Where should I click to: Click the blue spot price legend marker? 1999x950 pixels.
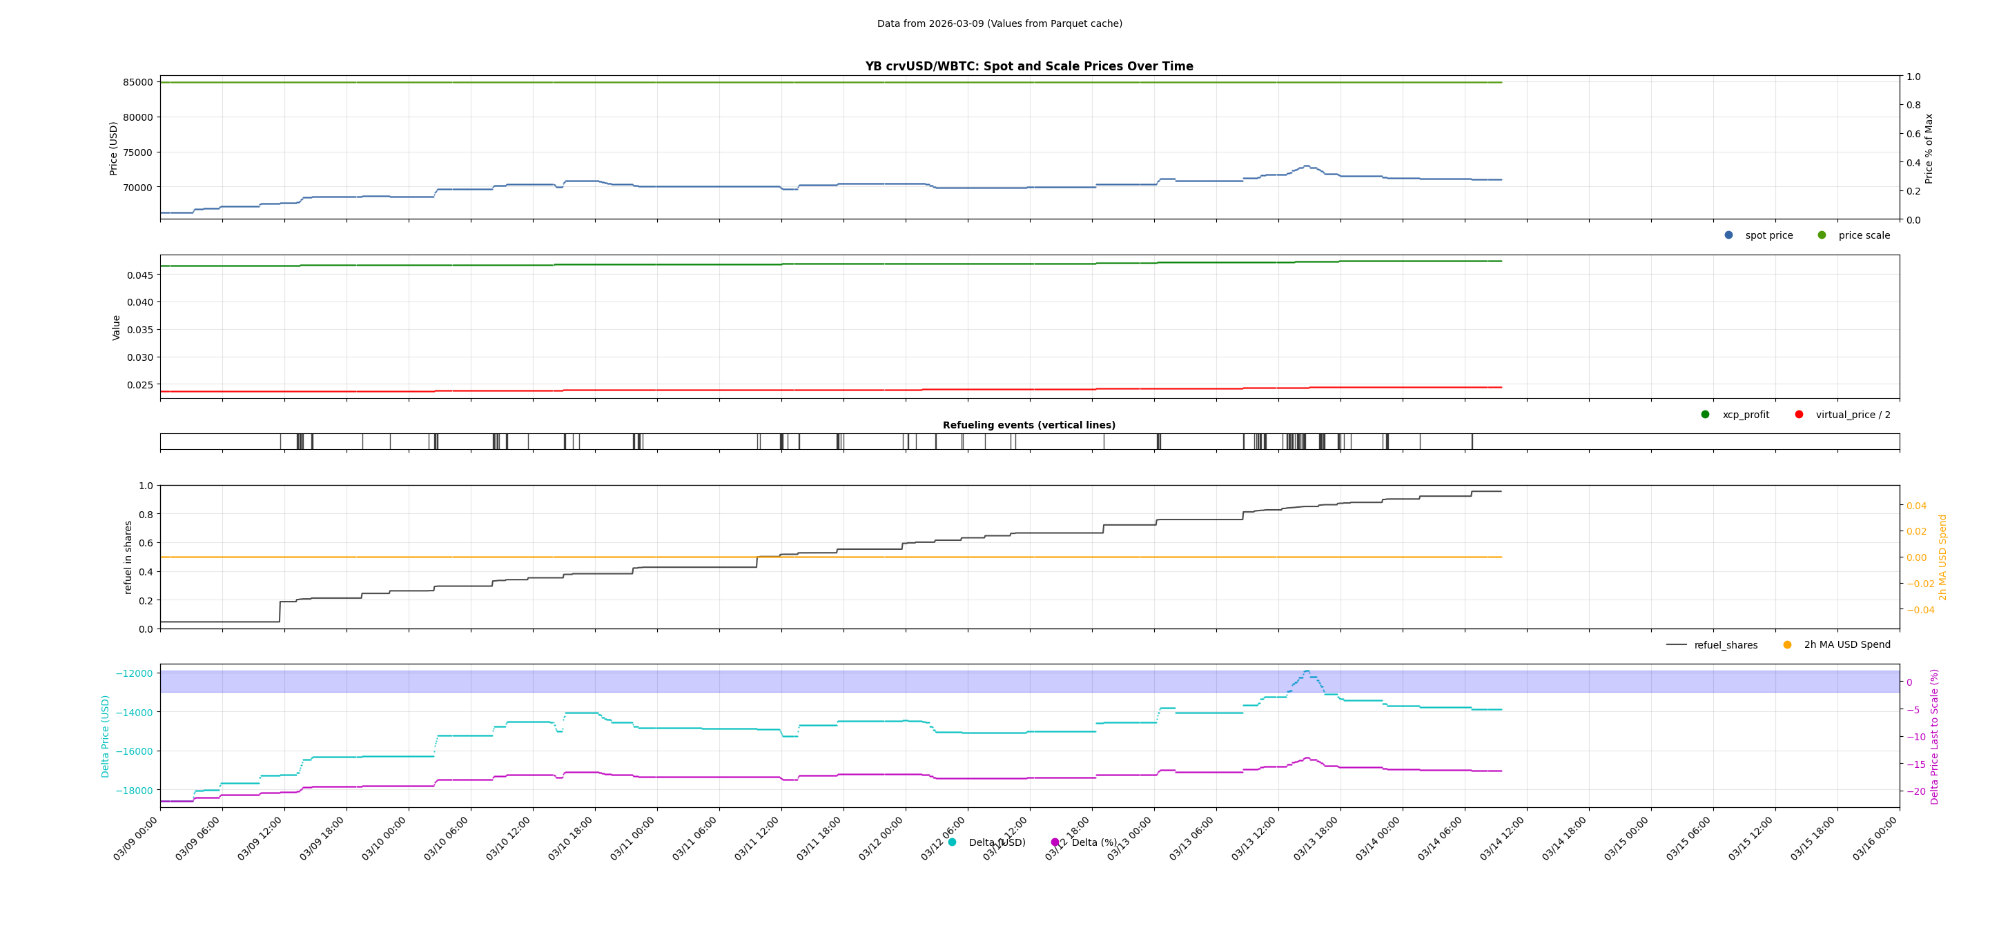(1728, 235)
